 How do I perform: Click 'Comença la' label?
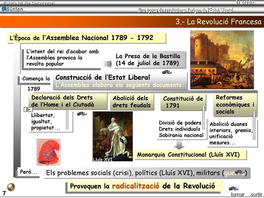click(x=36, y=79)
